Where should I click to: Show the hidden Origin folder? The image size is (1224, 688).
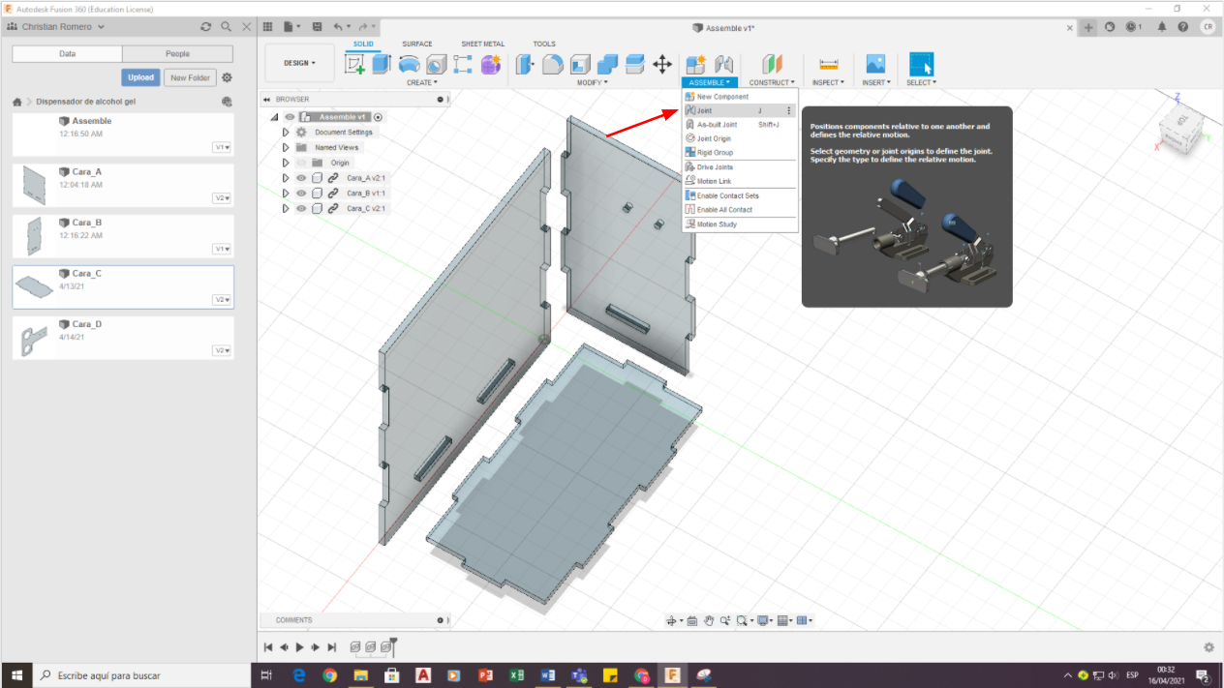(301, 163)
